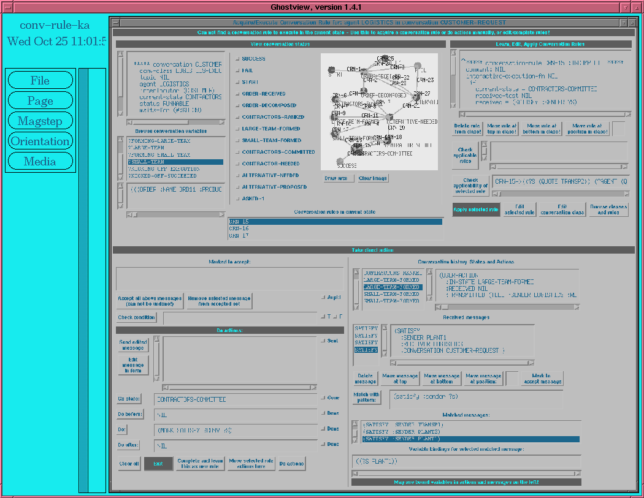Click Browse classes and rules button

(608, 209)
